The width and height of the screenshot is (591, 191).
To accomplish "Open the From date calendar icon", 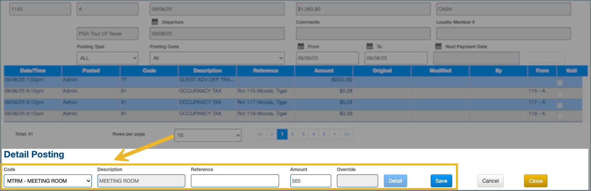I will pos(301,46).
